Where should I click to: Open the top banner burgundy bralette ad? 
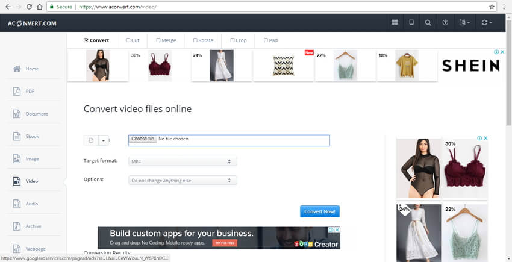(160, 65)
